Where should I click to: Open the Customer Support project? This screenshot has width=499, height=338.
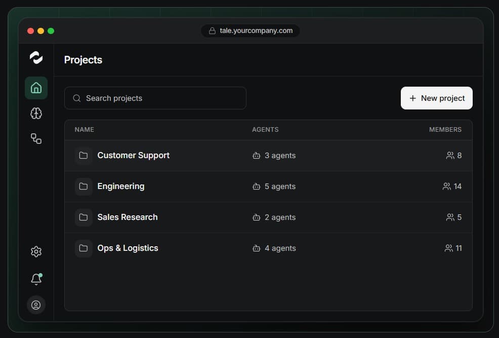(268, 156)
